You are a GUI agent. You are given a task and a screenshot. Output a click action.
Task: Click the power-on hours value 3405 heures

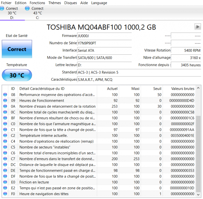point(186,65)
